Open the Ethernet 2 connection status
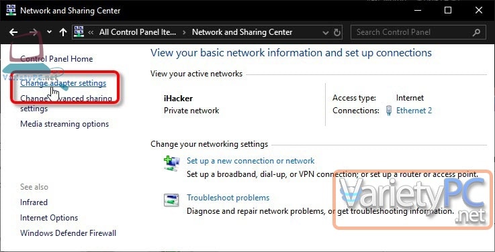 [414, 111]
